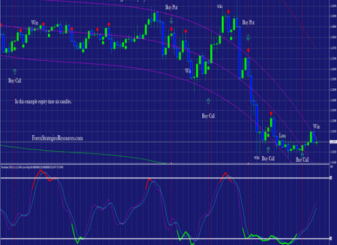Click the Win label at the top left
The height and width of the screenshot is (245, 337).
pos(35,22)
